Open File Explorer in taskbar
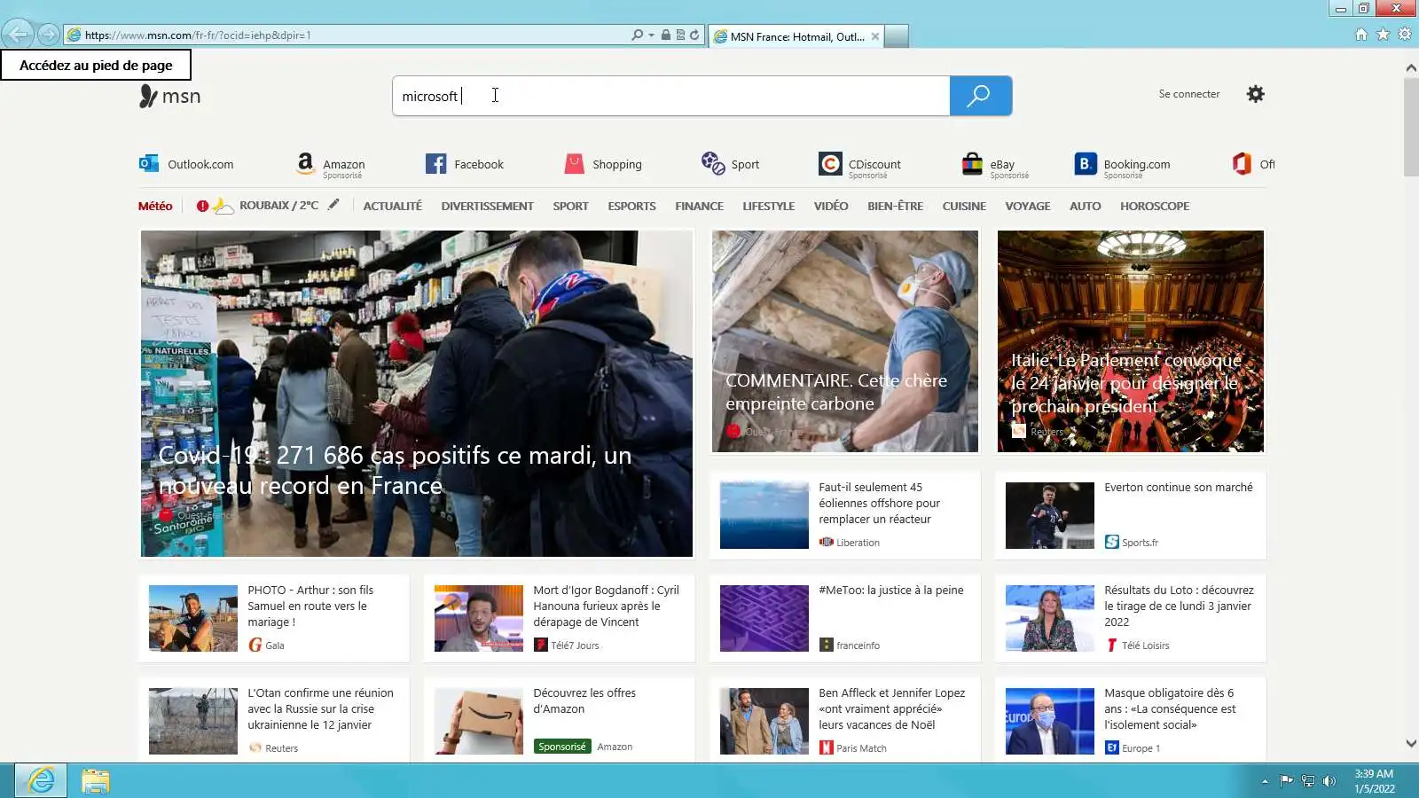The image size is (1419, 798). pos(95,780)
